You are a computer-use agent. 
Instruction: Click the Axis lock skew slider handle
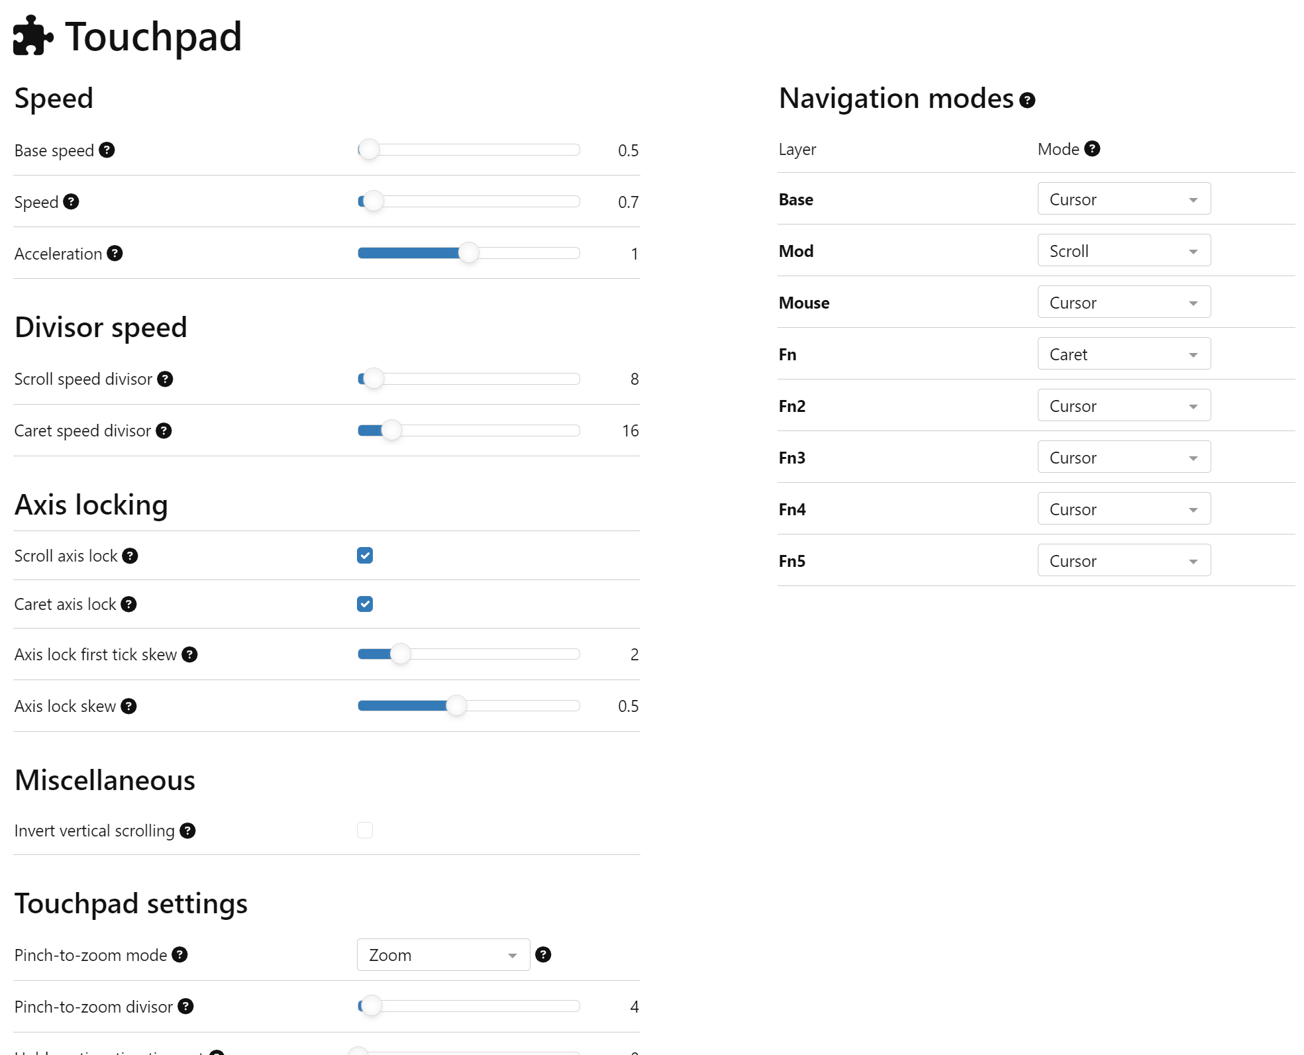click(456, 706)
